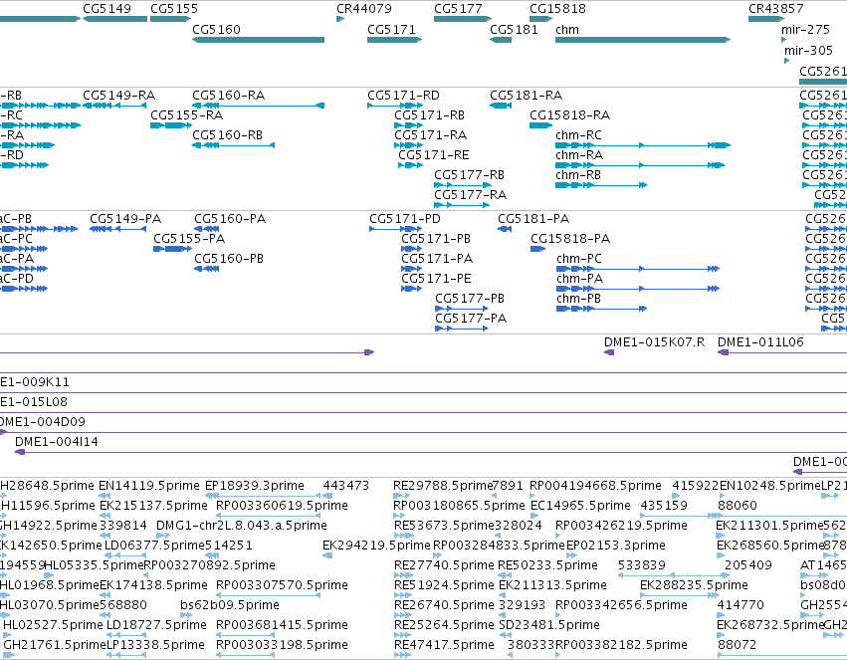The image size is (847, 660).
Task: Click the CG5177-PB protein label
Action: point(470,299)
